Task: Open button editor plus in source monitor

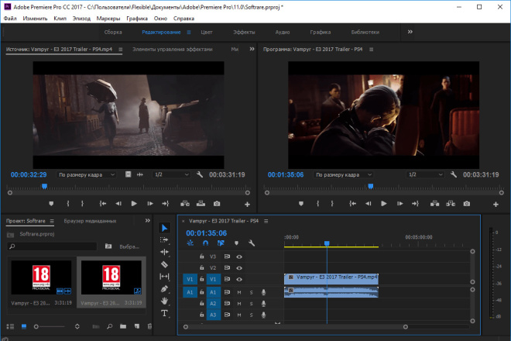Action: coord(247,205)
